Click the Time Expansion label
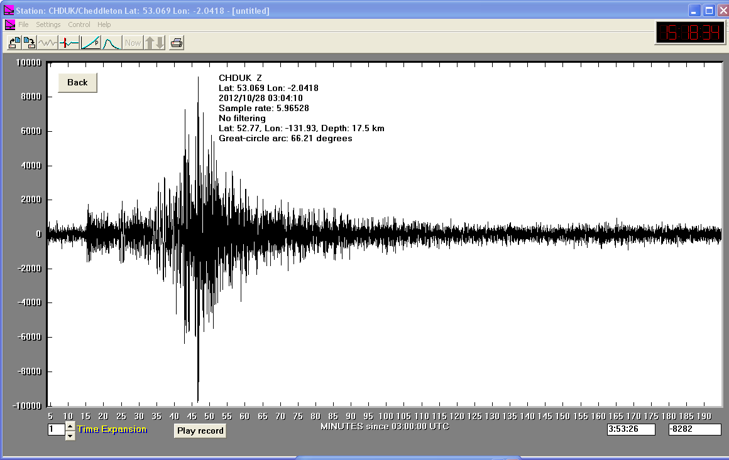The width and height of the screenshot is (729, 460). tap(112, 429)
